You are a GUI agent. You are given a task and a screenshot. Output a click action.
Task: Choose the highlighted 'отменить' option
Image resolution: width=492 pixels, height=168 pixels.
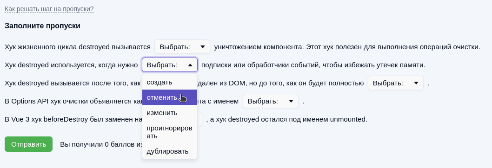170,97
